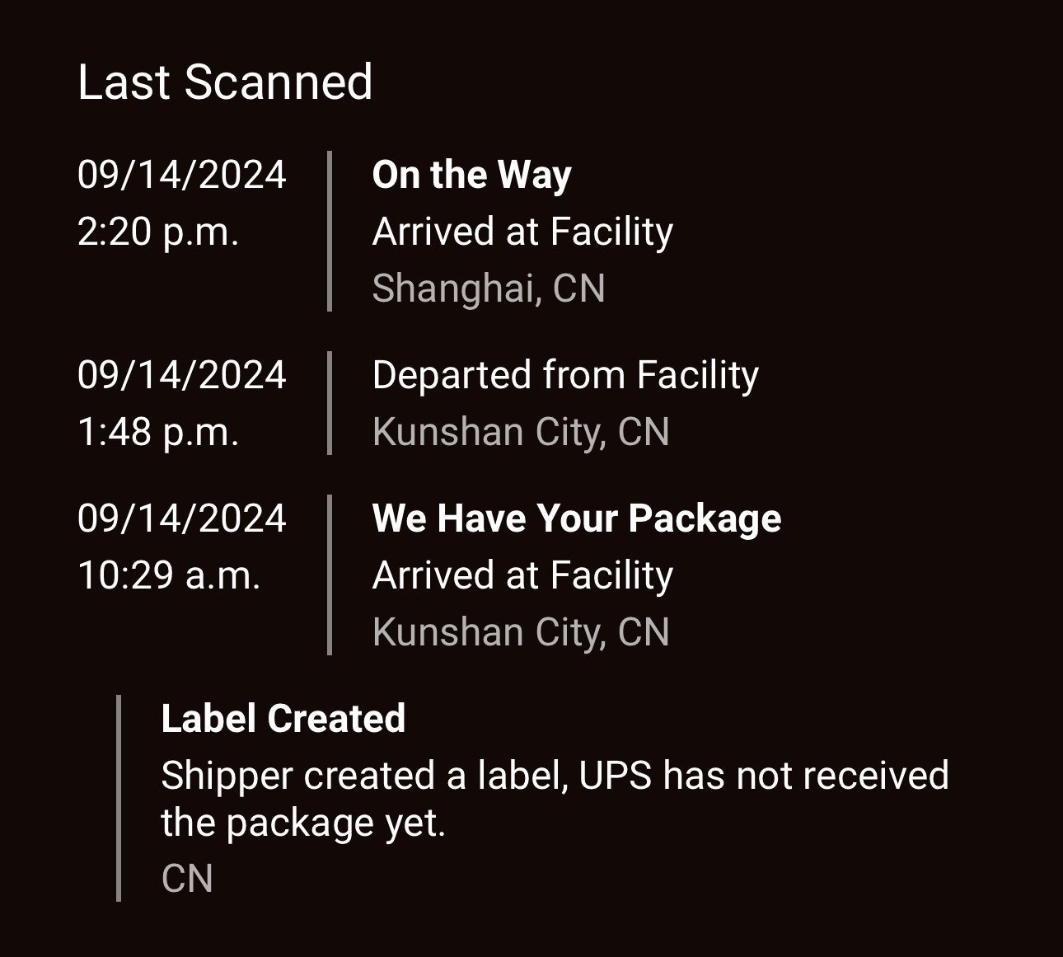The height and width of the screenshot is (957, 1063).
Task: Select the Last Scanned heading
Action: [x=225, y=82]
